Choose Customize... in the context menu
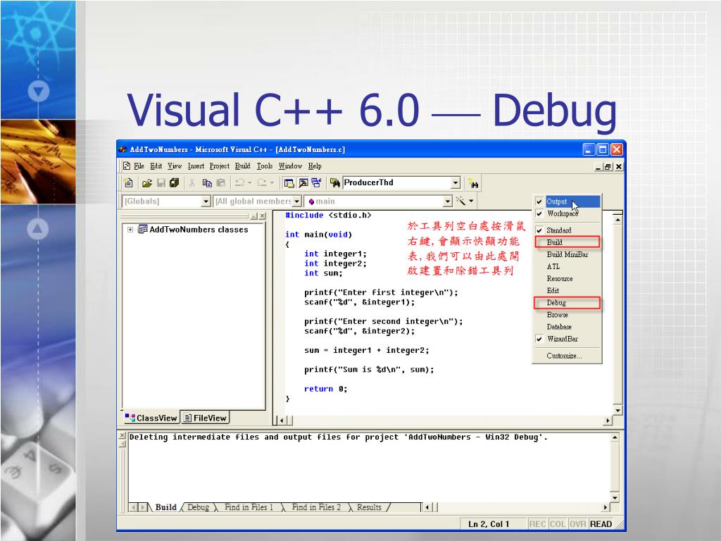This screenshot has width=721, height=541. [567, 356]
